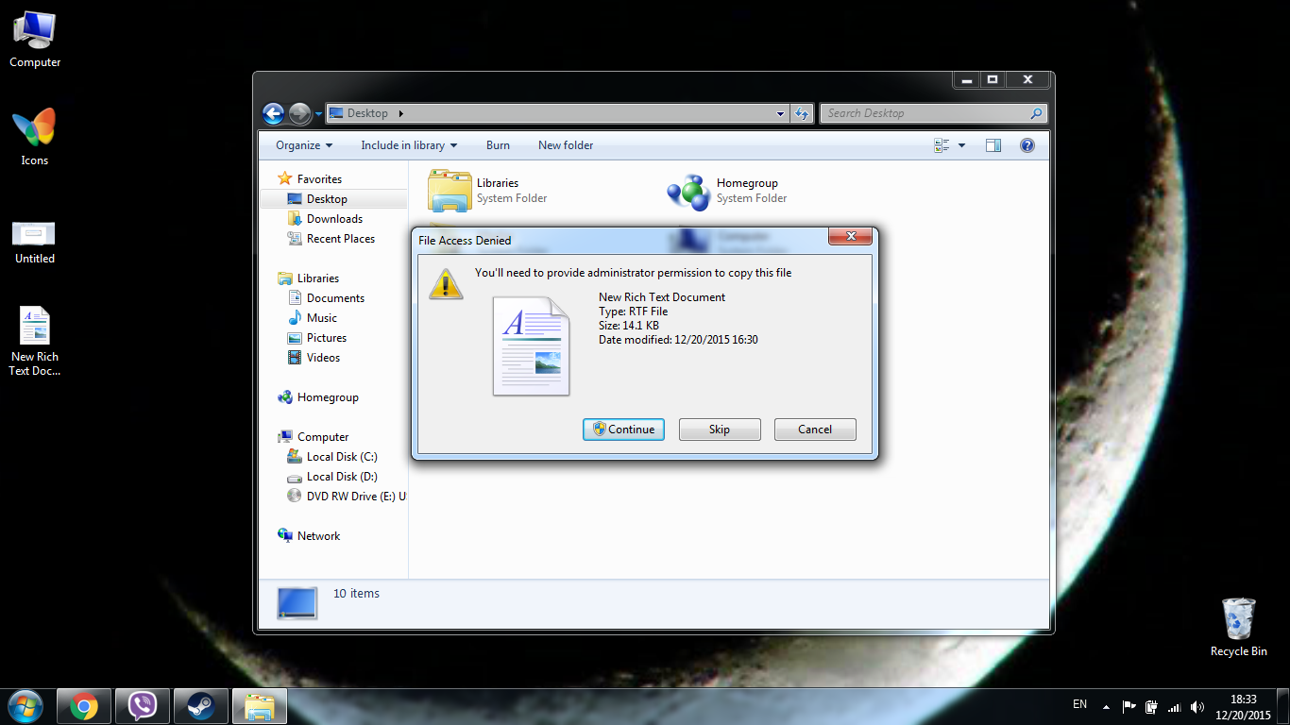
Task: Select the Icons butterfly shortcut on desktop
Action: pos(35,137)
